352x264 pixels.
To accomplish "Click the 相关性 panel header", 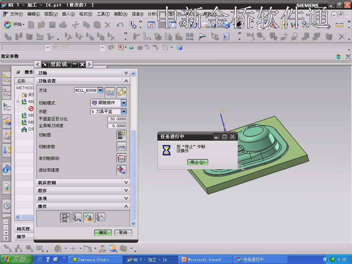I will coord(24,229).
